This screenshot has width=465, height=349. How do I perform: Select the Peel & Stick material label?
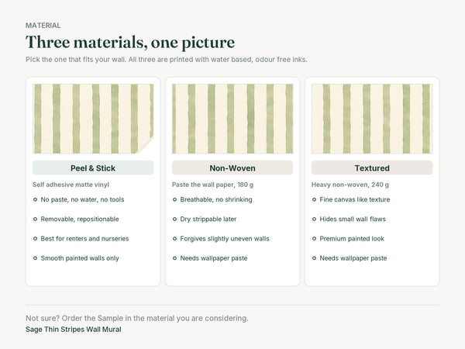[93, 168]
